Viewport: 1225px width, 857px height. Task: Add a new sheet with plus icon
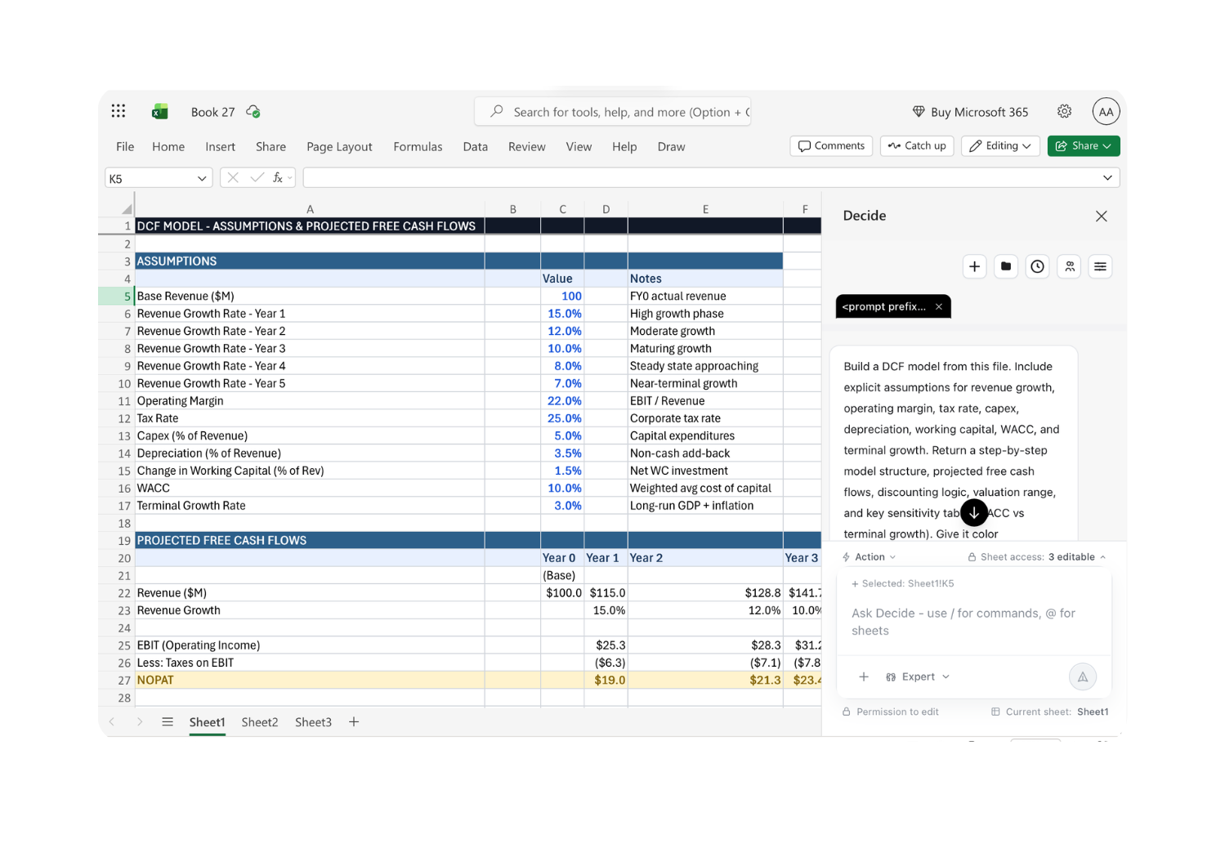[x=354, y=721]
